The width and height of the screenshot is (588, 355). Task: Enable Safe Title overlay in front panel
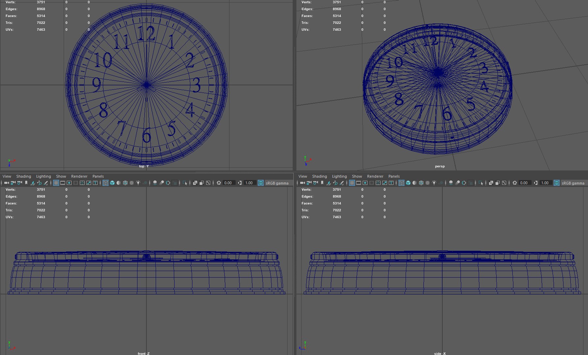tap(95, 183)
